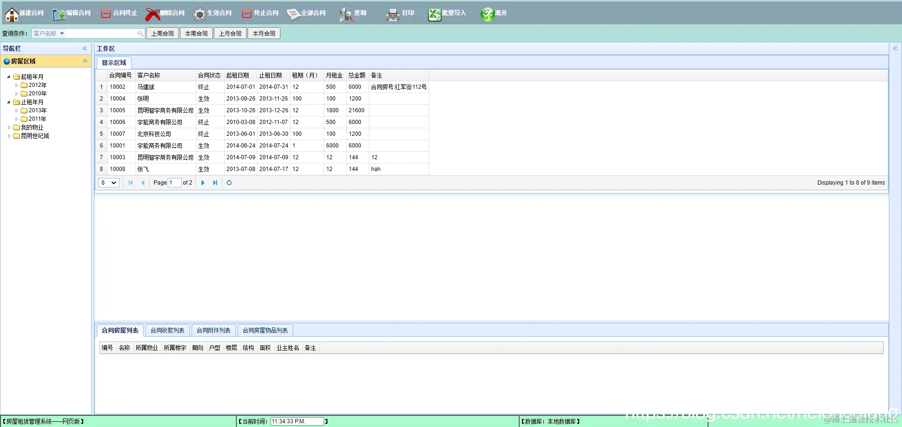902x427 pixels.
Task: Select the 合同收款列表 tab
Action: pyautogui.click(x=168, y=330)
